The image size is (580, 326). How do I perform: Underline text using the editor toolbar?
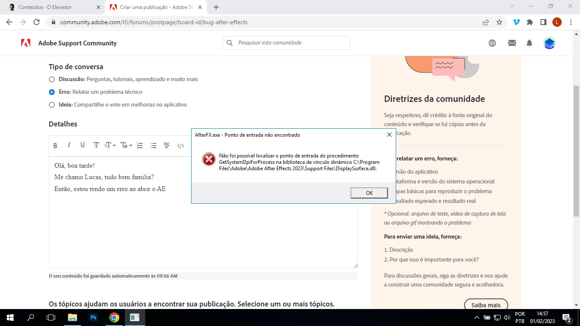pyautogui.click(x=82, y=145)
